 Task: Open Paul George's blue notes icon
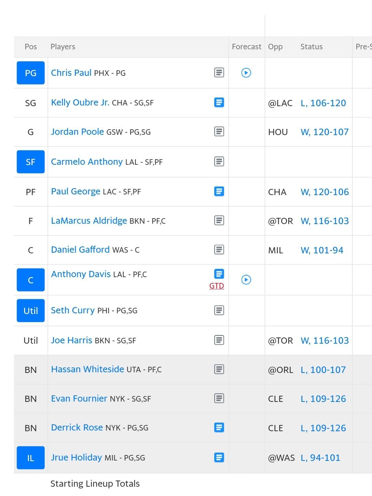tap(219, 191)
